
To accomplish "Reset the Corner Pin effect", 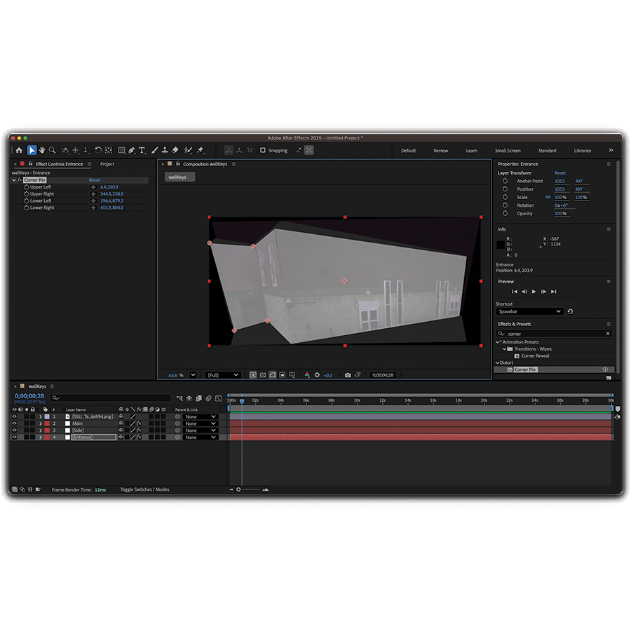I will point(94,180).
